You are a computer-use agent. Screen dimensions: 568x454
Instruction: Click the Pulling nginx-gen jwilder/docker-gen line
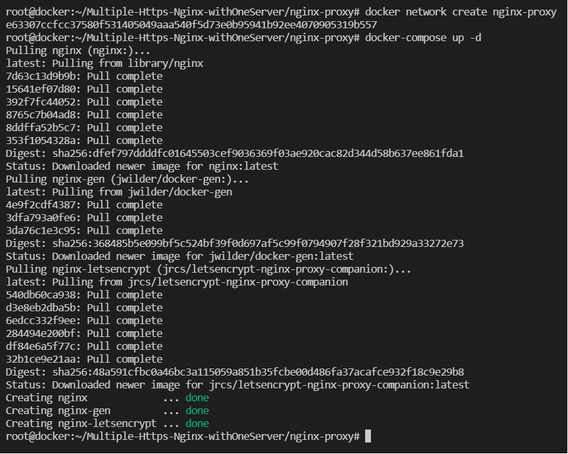(128, 179)
